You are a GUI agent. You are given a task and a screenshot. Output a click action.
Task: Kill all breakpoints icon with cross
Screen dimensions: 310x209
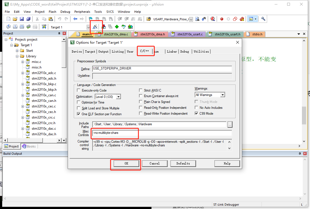pos(242,19)
